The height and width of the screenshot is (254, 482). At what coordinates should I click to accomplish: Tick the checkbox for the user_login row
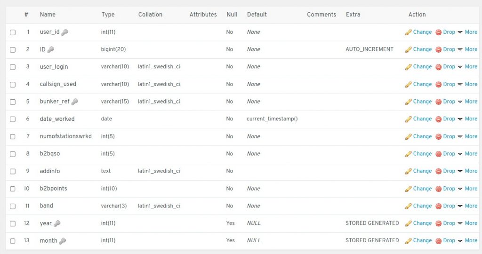pos(13,67)
